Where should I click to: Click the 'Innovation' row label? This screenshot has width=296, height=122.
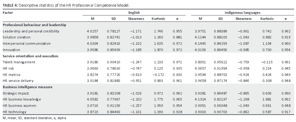tap(11, 50)
